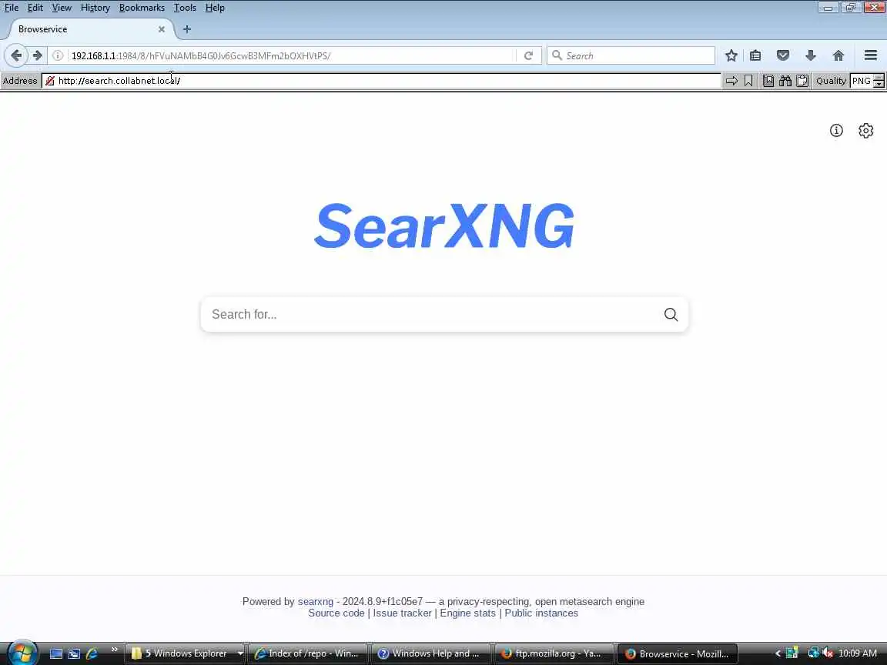Open Bookmarks menu
The height and width of the screenshot is (665, 887).
[x=142, y=8]
